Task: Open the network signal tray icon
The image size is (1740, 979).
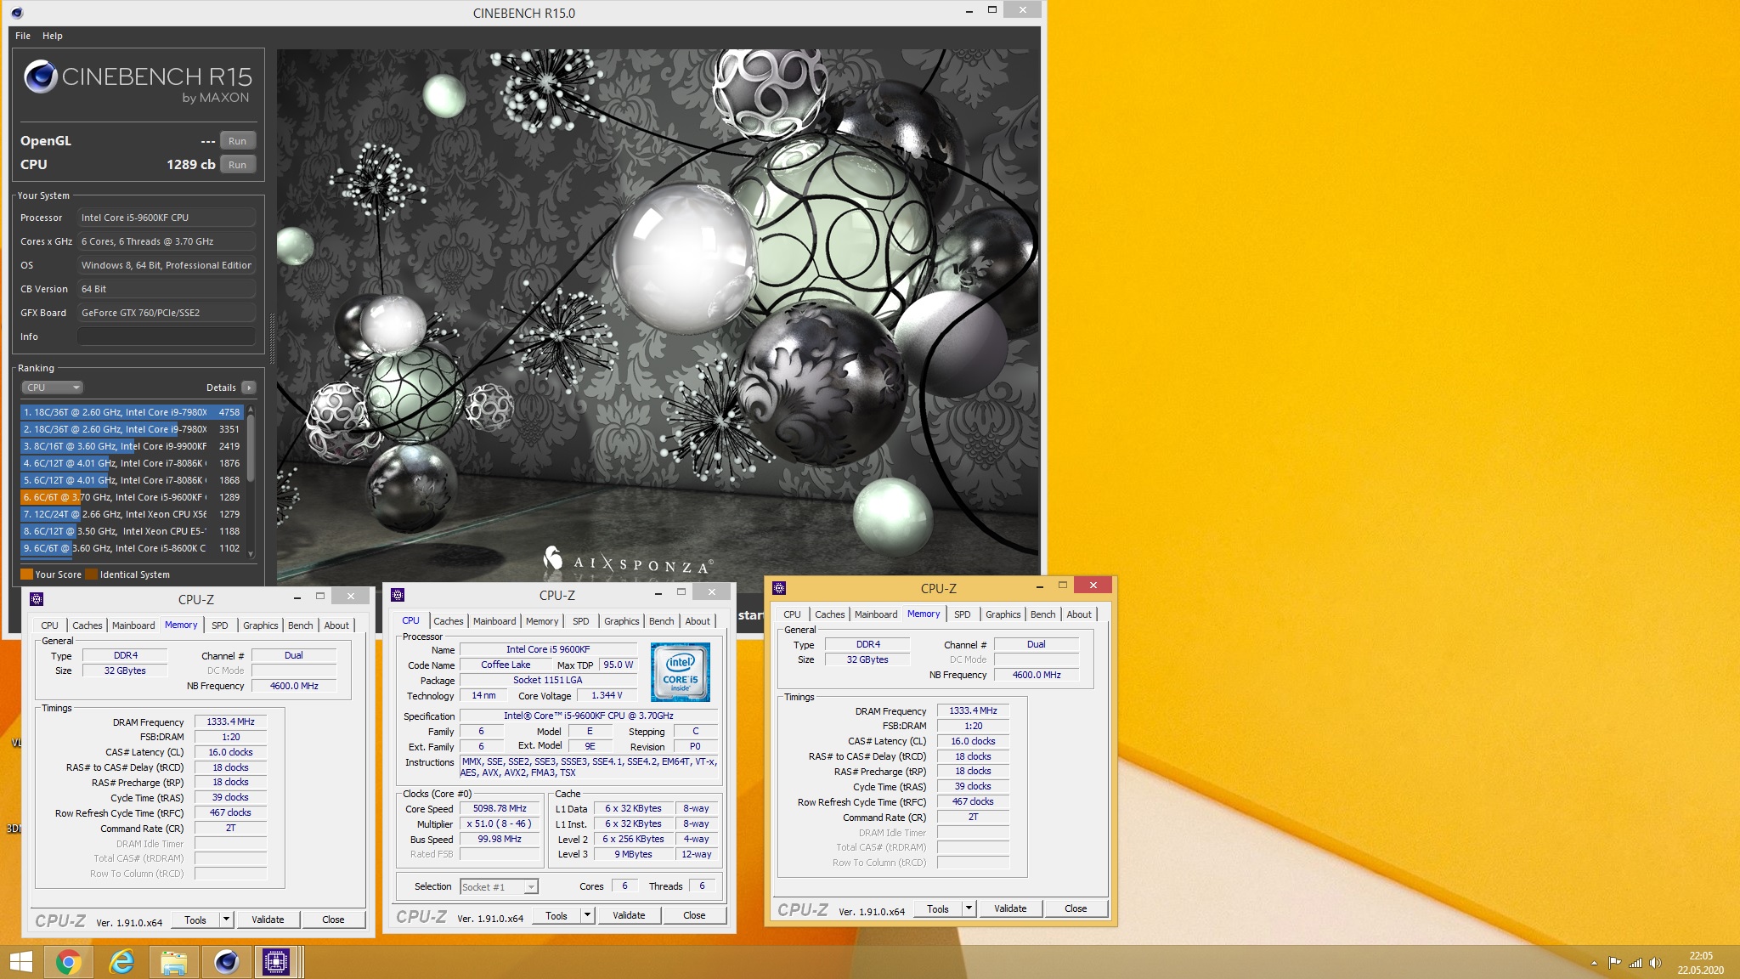Action: 1635,963
